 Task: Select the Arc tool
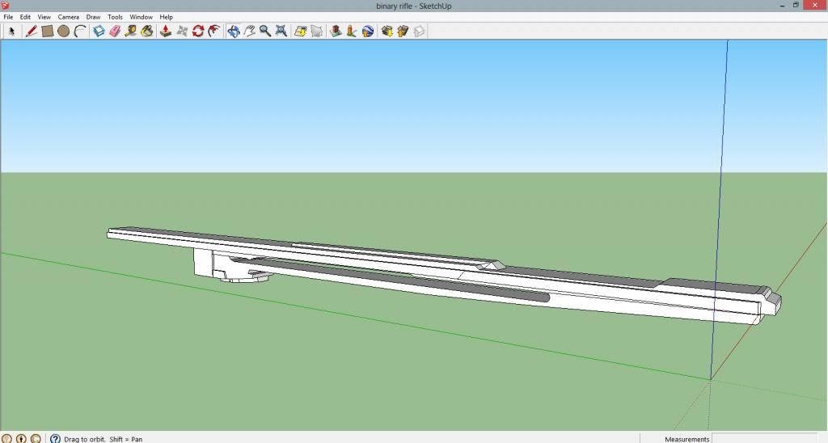point(80,32)
